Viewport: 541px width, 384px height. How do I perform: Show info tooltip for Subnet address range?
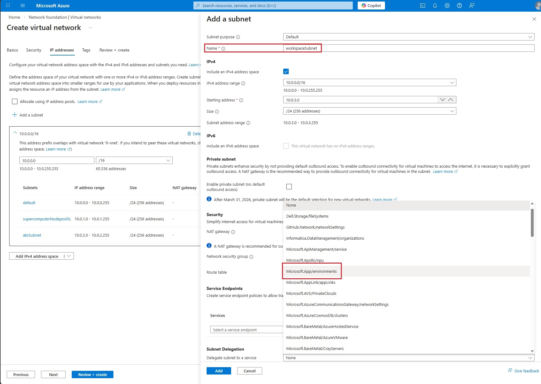249,123
